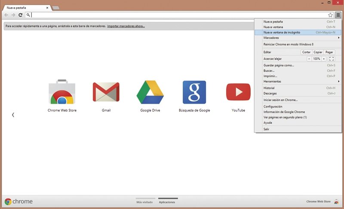The image size is (344, 209).
Task: Minimize the Chrome window
Action: pos(322,3)
